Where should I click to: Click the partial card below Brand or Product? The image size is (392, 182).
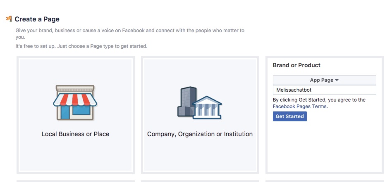[x=325, y=181]
